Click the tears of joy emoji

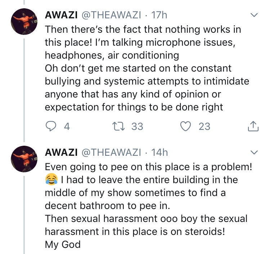point(51,180)
